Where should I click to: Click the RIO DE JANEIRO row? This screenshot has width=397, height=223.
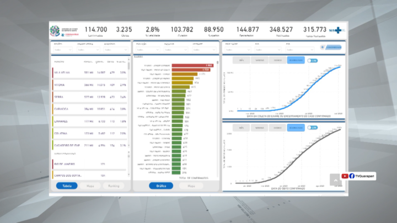point(89,164)
